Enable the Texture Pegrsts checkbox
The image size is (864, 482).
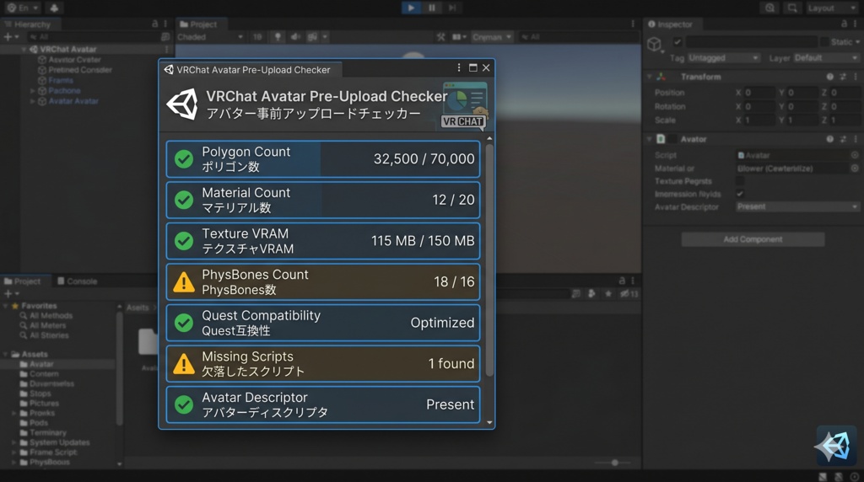click(x=740, y=181)
